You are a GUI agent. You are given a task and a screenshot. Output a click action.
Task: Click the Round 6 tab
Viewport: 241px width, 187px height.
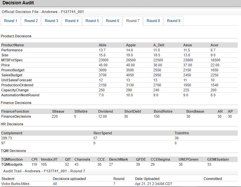pos(113,21)
